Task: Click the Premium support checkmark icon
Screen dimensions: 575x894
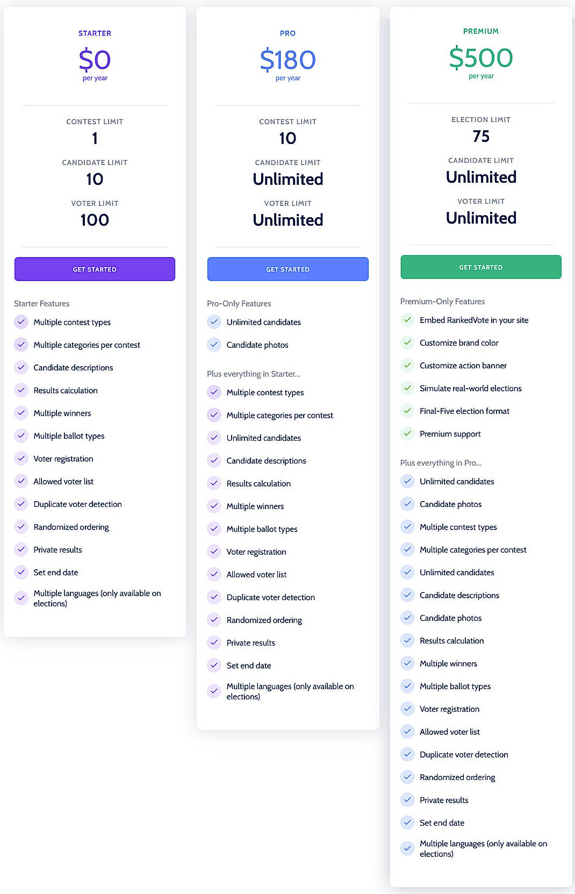Action: pyautogui.click(x=407, y=433)
